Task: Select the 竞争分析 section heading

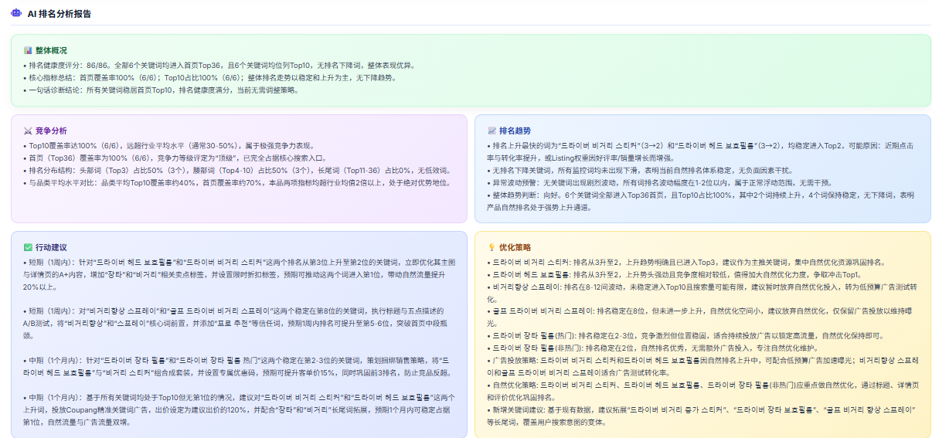Action: (x=51, y=131)
